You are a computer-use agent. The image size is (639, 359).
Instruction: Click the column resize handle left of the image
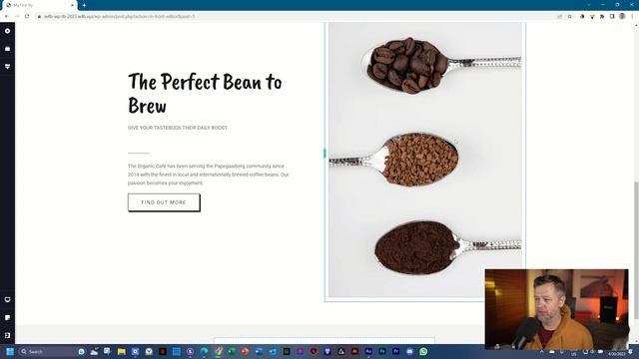pyautogui.click(x=324, y=153)
